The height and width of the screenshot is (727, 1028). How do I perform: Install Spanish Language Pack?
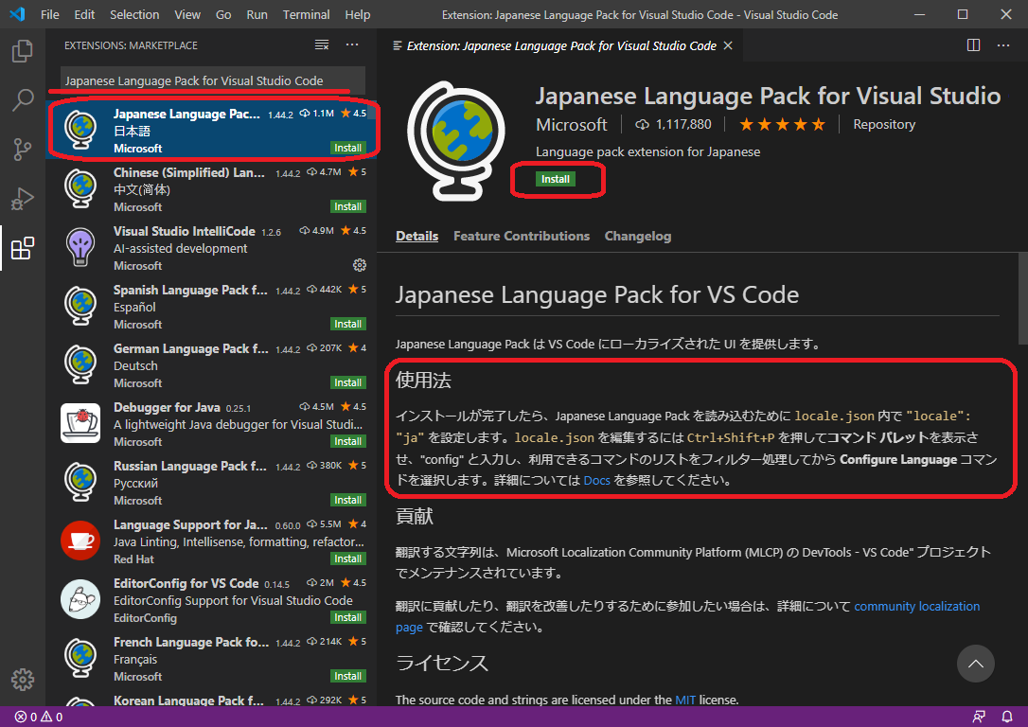(347, 324)
